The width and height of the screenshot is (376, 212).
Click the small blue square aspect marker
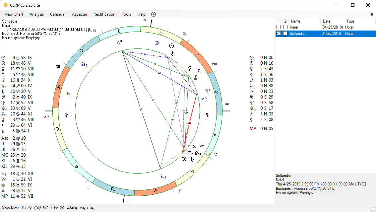pos(159,72)
